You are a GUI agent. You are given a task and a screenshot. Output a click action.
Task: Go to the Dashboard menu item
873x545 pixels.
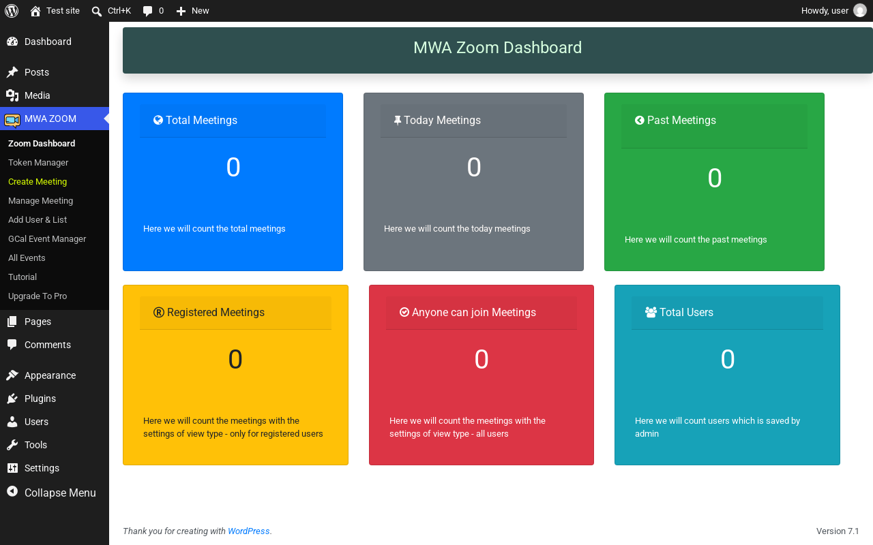click(55, 42)
